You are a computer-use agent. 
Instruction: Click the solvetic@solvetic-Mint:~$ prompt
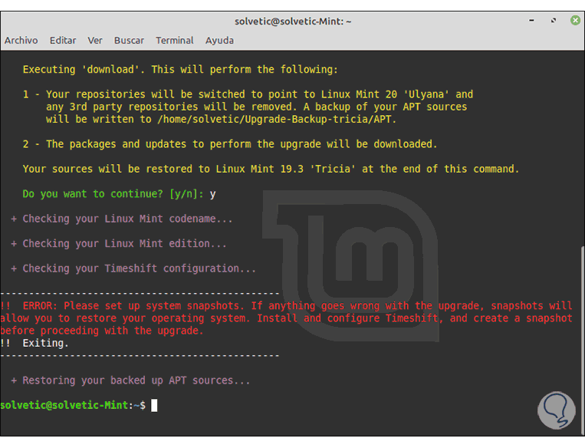pyautogui.click(x=73, y=405)
